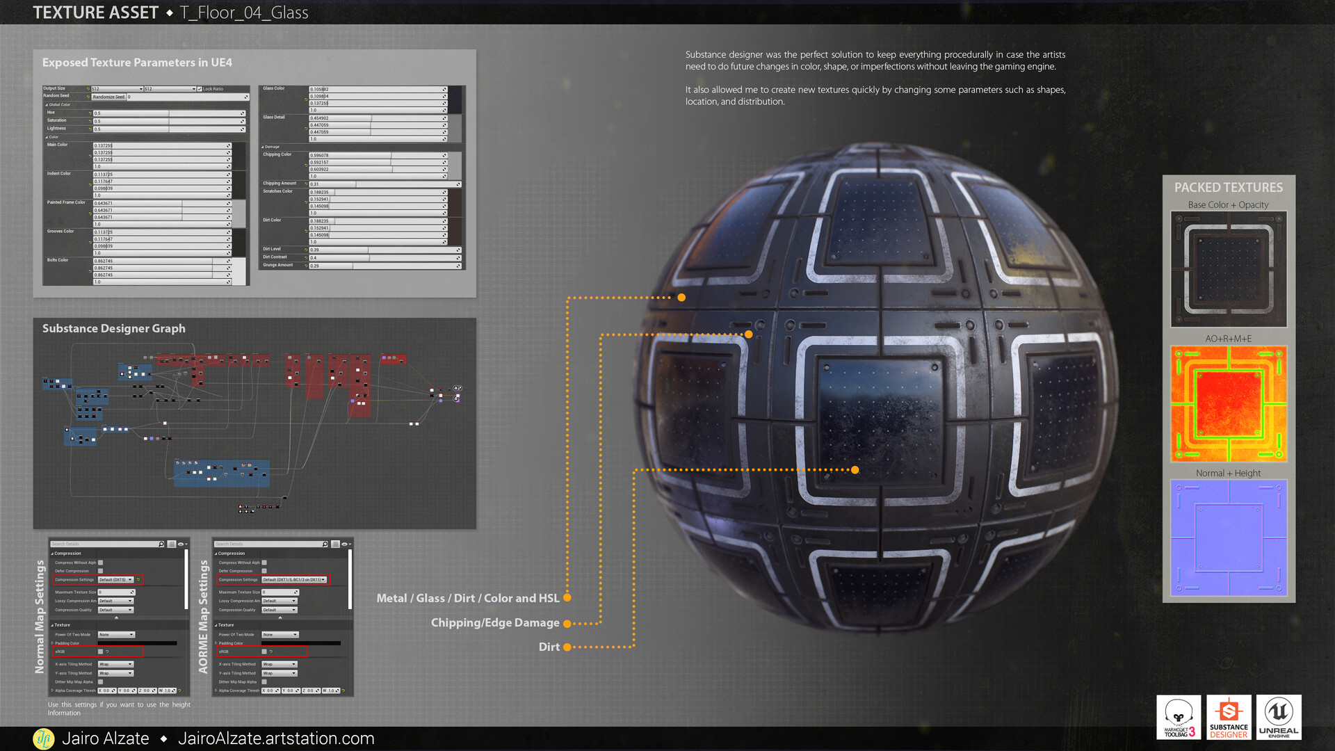1335x751 pixels.
Task: Click the yellow reset arrow next to sRGB
Action: coord(107,652)
